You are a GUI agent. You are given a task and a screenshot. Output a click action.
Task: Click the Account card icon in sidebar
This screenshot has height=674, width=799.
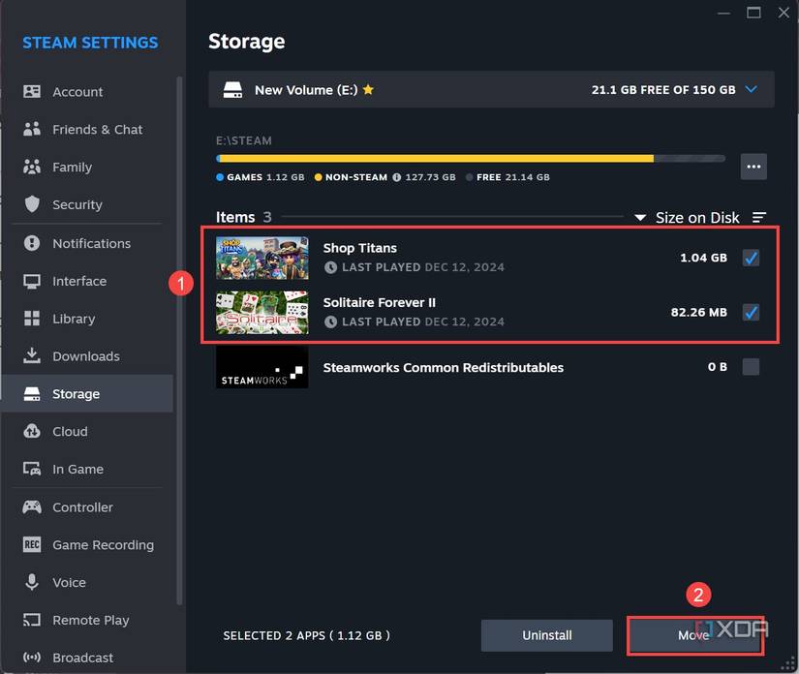32,92
